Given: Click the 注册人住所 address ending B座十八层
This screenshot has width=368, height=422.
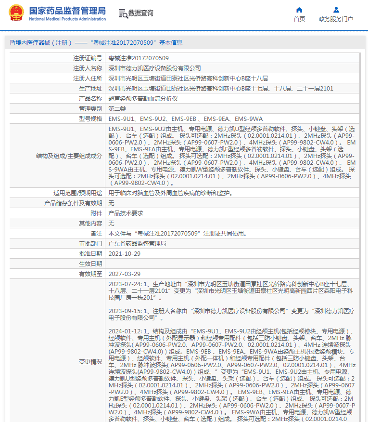Looking at the screenshot, I should (x=188, y=79).
